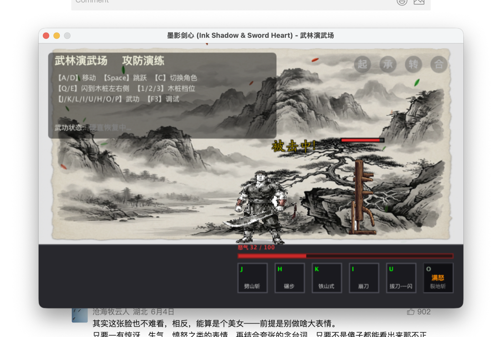This screenshot has height=337, width=502.
Task: Click the comment text starting 其实这张脸
Action: click(x=215, y=324)
